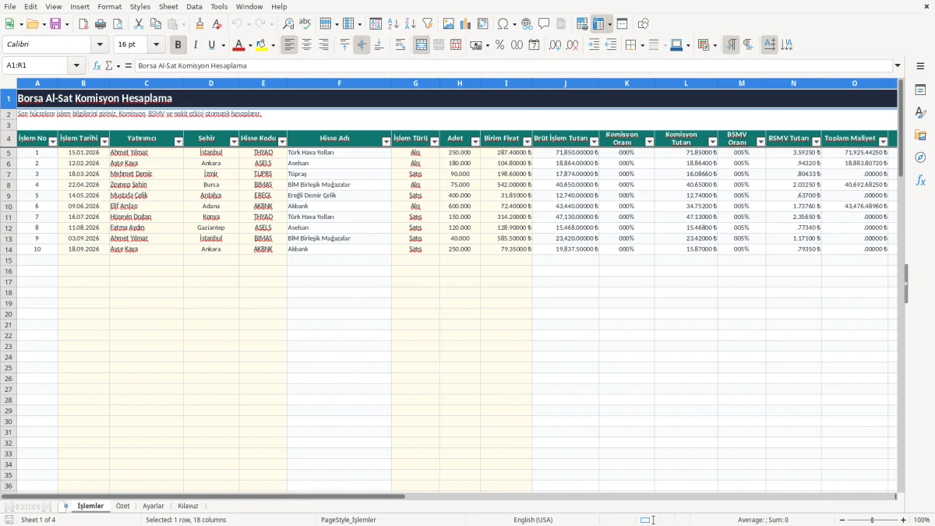The image size is (935, 526).
Task: Insert a chart
Action: [x=466, y=24]
